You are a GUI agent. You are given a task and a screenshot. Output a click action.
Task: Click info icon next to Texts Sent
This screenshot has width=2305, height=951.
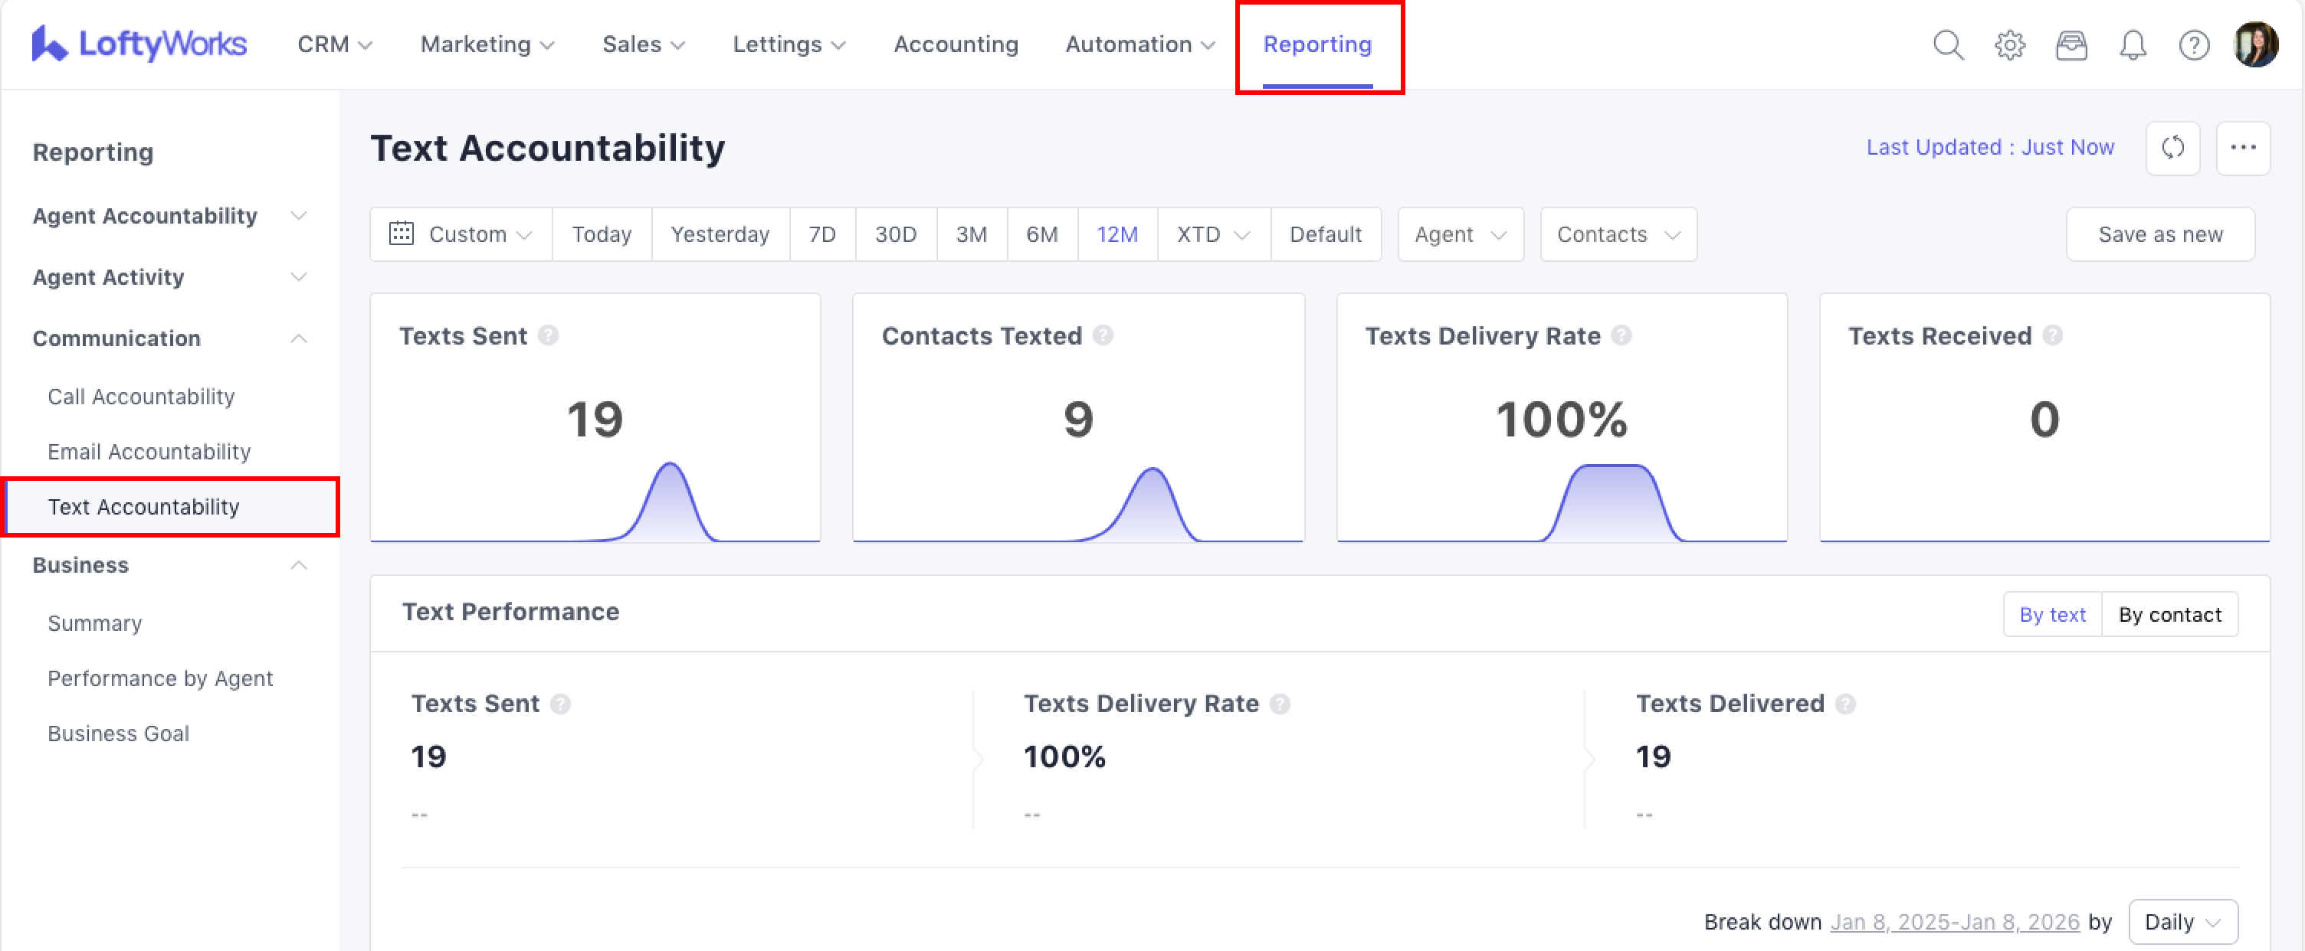(549, 335)
